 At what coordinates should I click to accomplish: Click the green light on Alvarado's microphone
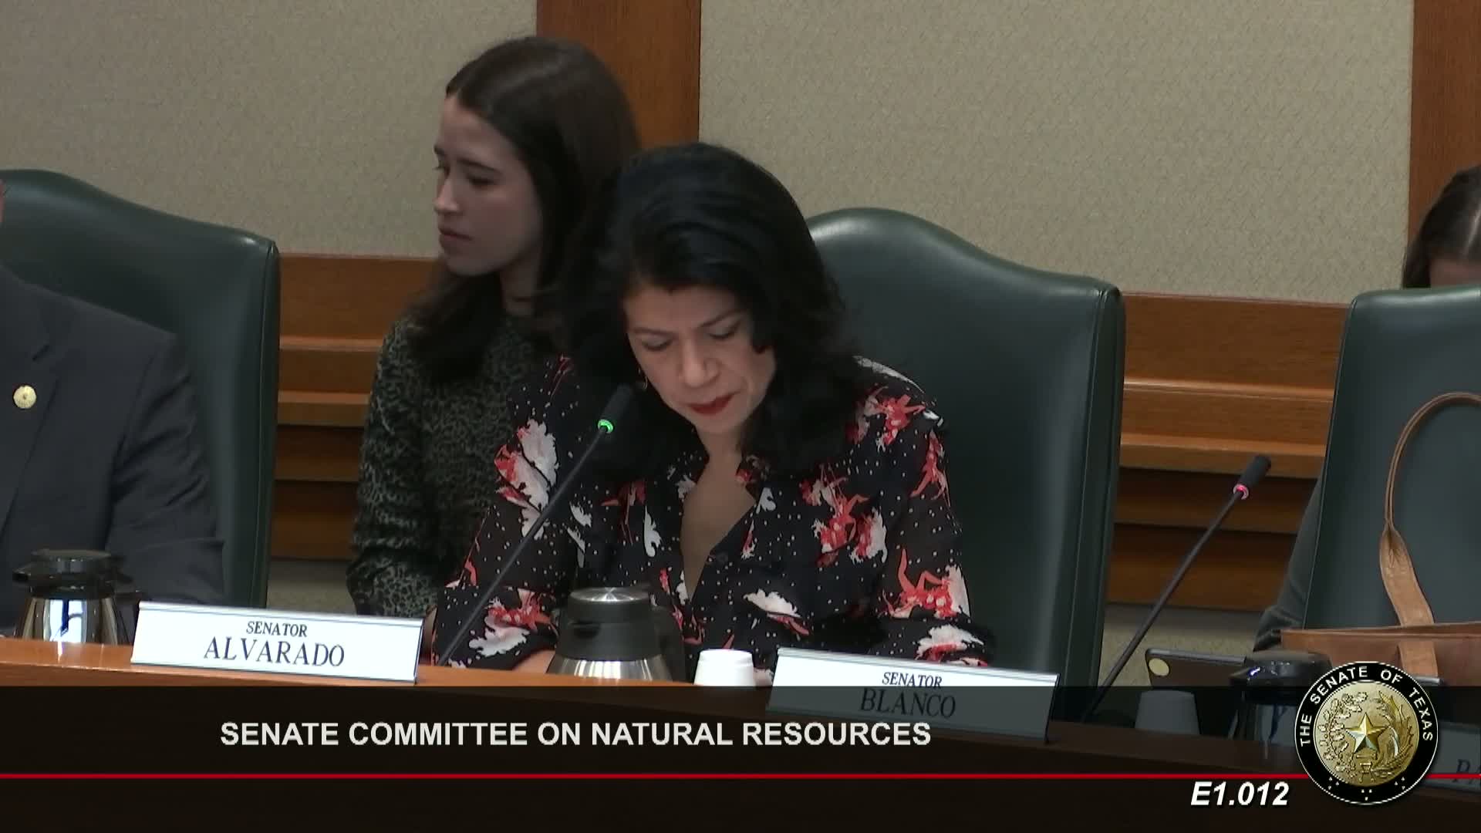tap(606, 423)
